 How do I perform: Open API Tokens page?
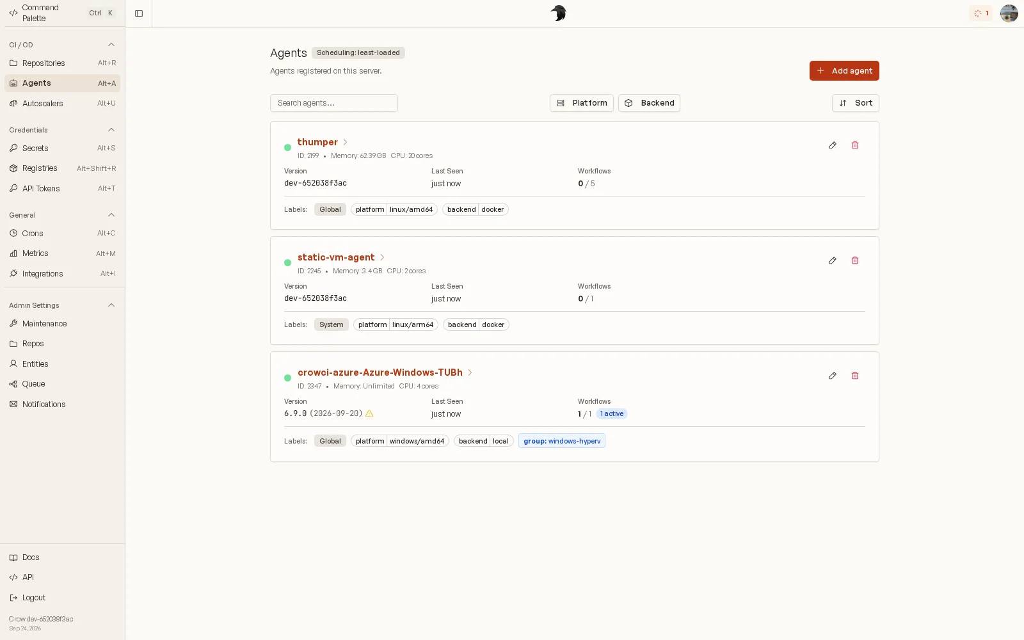point(62,189)
